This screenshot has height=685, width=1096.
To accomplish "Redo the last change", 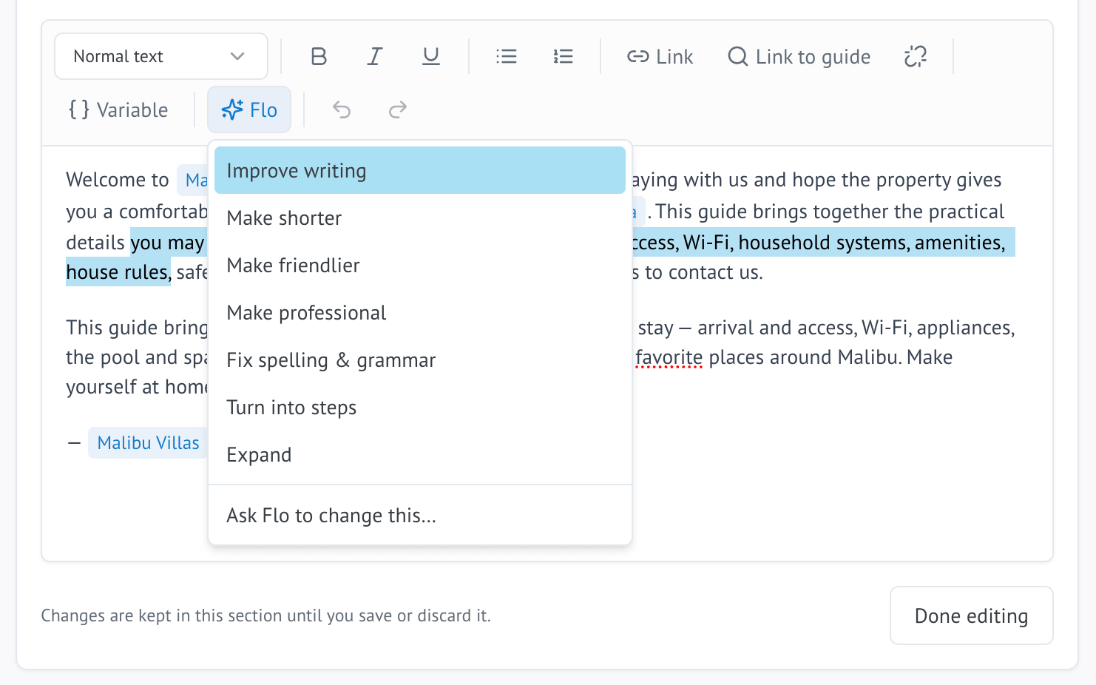I will tap(398, 109).
